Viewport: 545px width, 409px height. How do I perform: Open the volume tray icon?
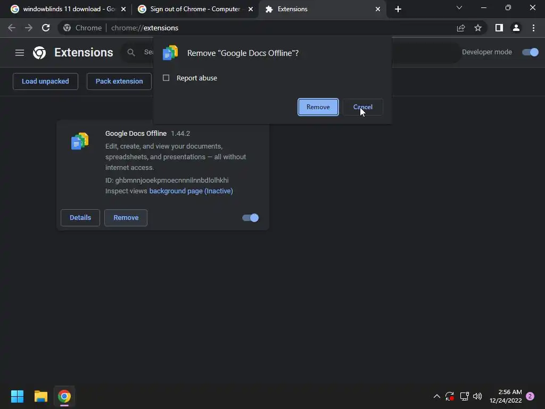pos(477,396)
